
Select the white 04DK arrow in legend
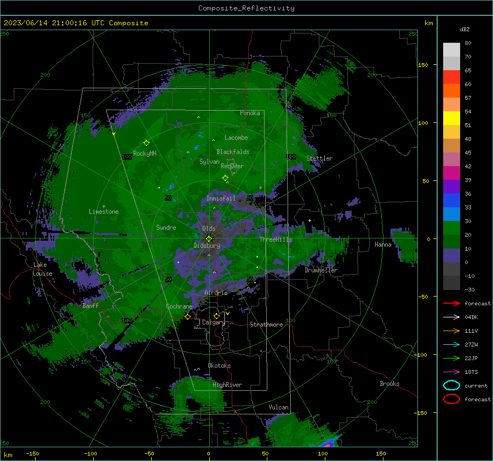click(x=451, y=317)
